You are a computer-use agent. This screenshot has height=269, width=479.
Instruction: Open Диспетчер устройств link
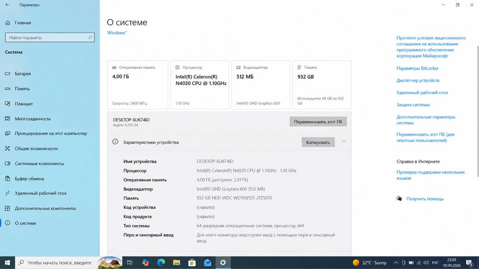[x=418, y=80]
